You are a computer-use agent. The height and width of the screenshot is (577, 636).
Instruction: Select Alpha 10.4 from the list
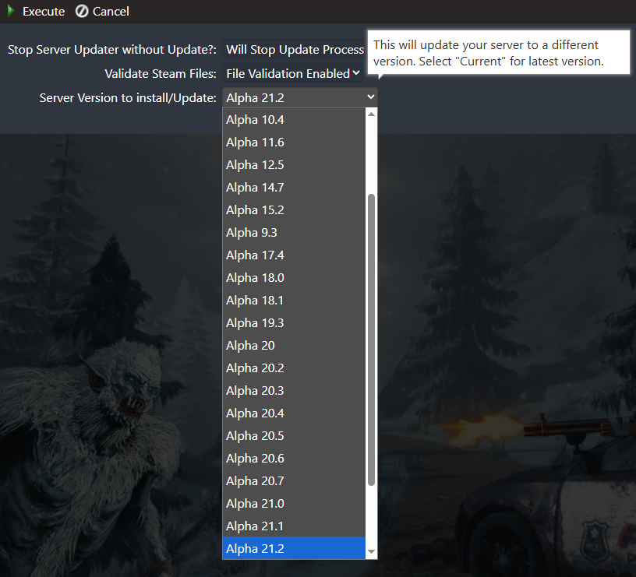(x=294, y=120)
